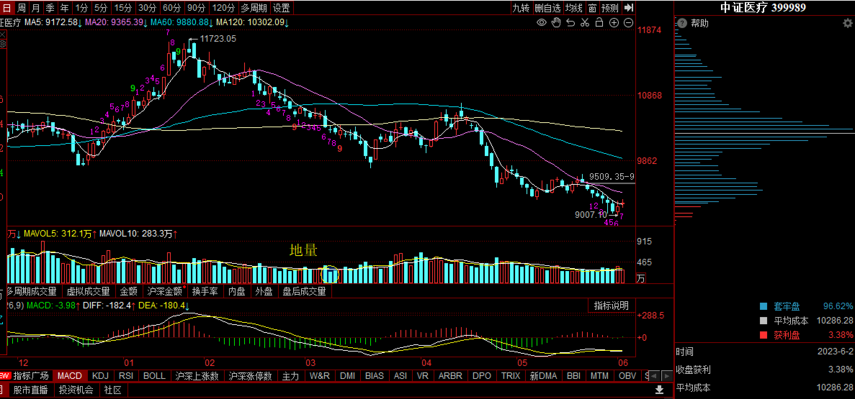The width and height of the screenshot is (855, 399).
Task: Toggle the 均线 moving average display
Action: 574,8
